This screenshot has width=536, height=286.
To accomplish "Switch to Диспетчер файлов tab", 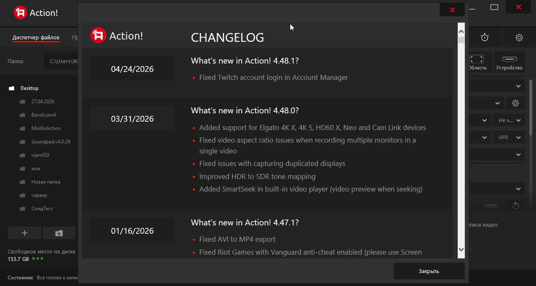I will pos(36,37).
